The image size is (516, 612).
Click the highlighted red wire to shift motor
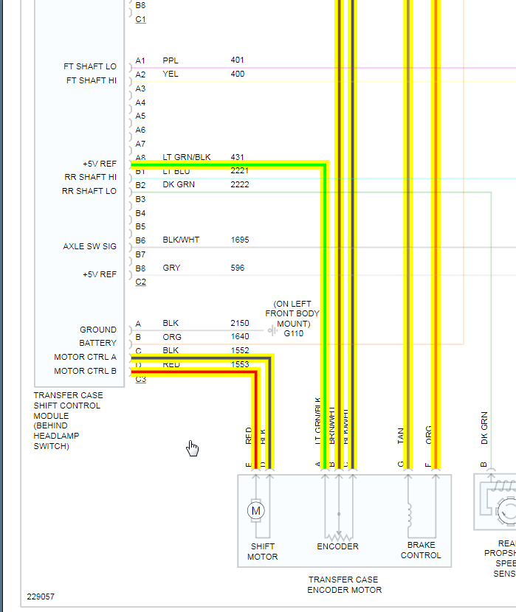click(256, 420)
